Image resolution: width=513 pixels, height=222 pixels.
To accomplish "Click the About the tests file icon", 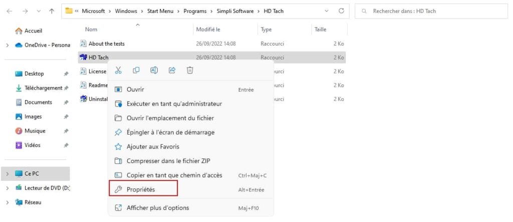I will pyautogui.click(x=83, y=43).
